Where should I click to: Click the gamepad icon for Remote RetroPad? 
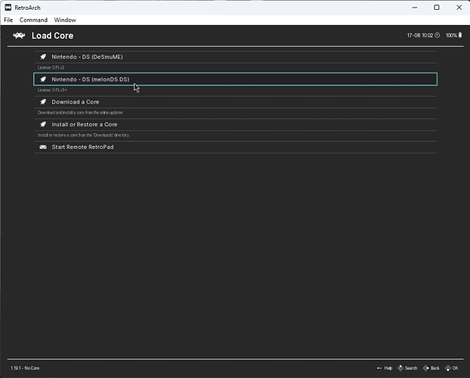(x=43, y=147)
